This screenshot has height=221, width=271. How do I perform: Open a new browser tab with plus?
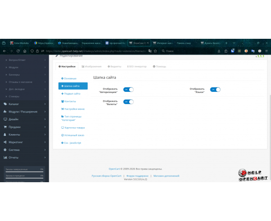pos(226,43)
